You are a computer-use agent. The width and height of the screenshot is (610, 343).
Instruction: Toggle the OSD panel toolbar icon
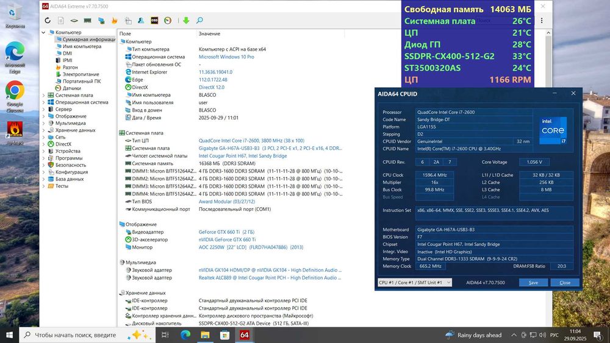tap(154, 21)
